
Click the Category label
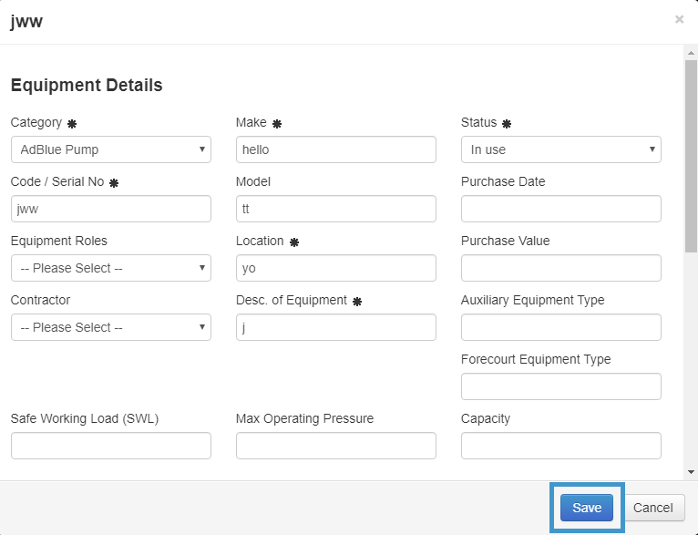click(x=36, y=122)
